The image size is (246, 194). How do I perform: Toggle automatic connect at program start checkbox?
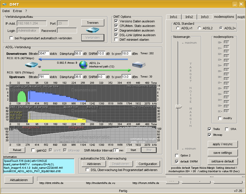coord(11,38)
